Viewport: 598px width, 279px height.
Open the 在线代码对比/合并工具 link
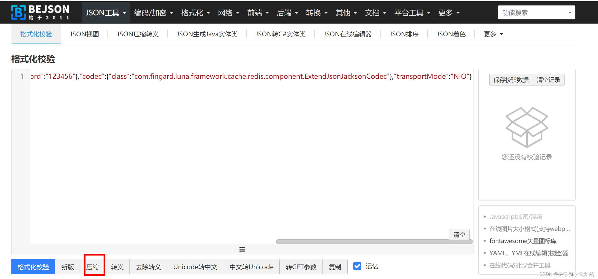coord(520,265)
